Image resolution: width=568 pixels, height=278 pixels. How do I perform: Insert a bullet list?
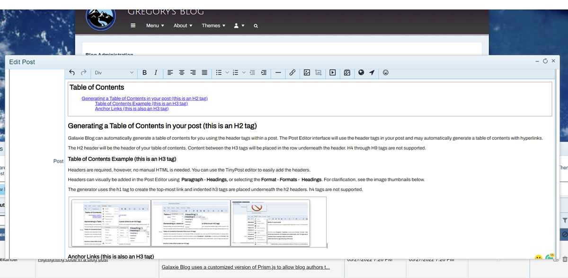point(219,72)
